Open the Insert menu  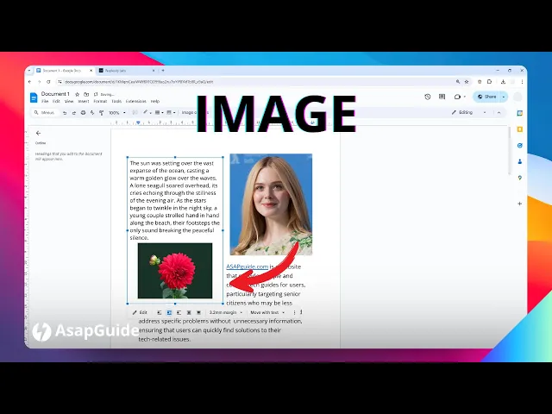tap(84, 102)
